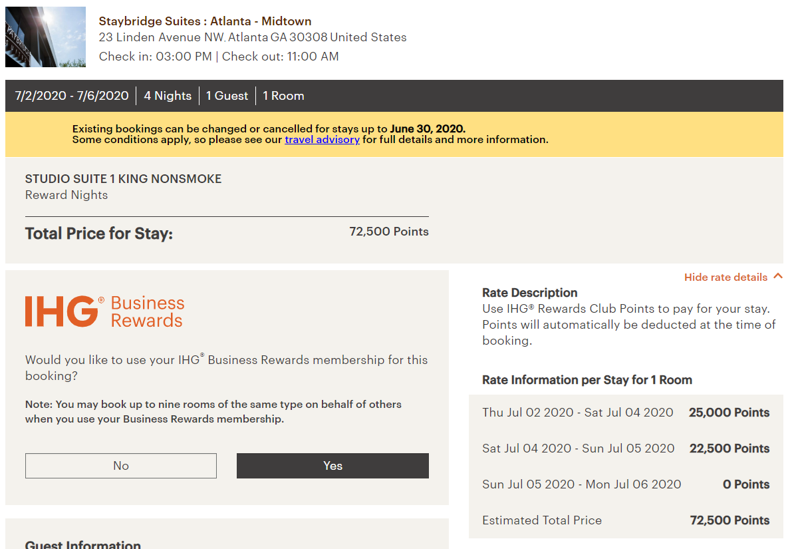
Task: Click the Staybridge Suites hotel thumbnail image
Action: click(x=45, y=37)
